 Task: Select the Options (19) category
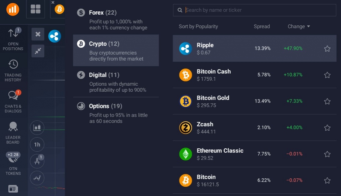[116, 113]
